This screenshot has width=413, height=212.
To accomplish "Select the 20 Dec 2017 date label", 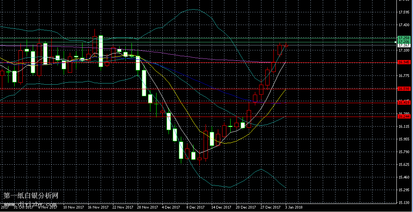I will pyautogui.click(x=245, y=207).
